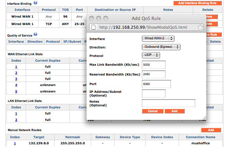Click Direction header in Quality of Service table
This screenshot has width=229, height=147.
(35, 42)
